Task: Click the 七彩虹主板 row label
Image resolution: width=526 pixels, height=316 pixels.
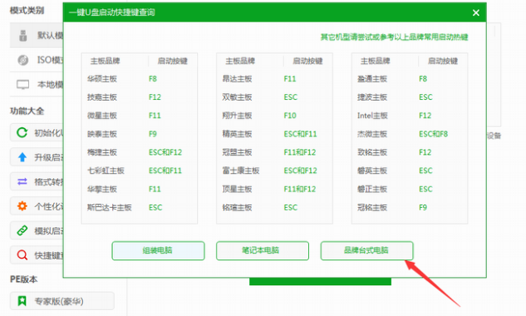Action: [x=106, y=170]
